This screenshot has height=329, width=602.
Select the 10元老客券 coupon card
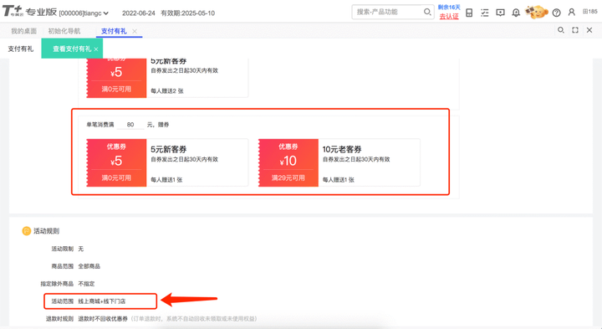[x=339, y=162]
